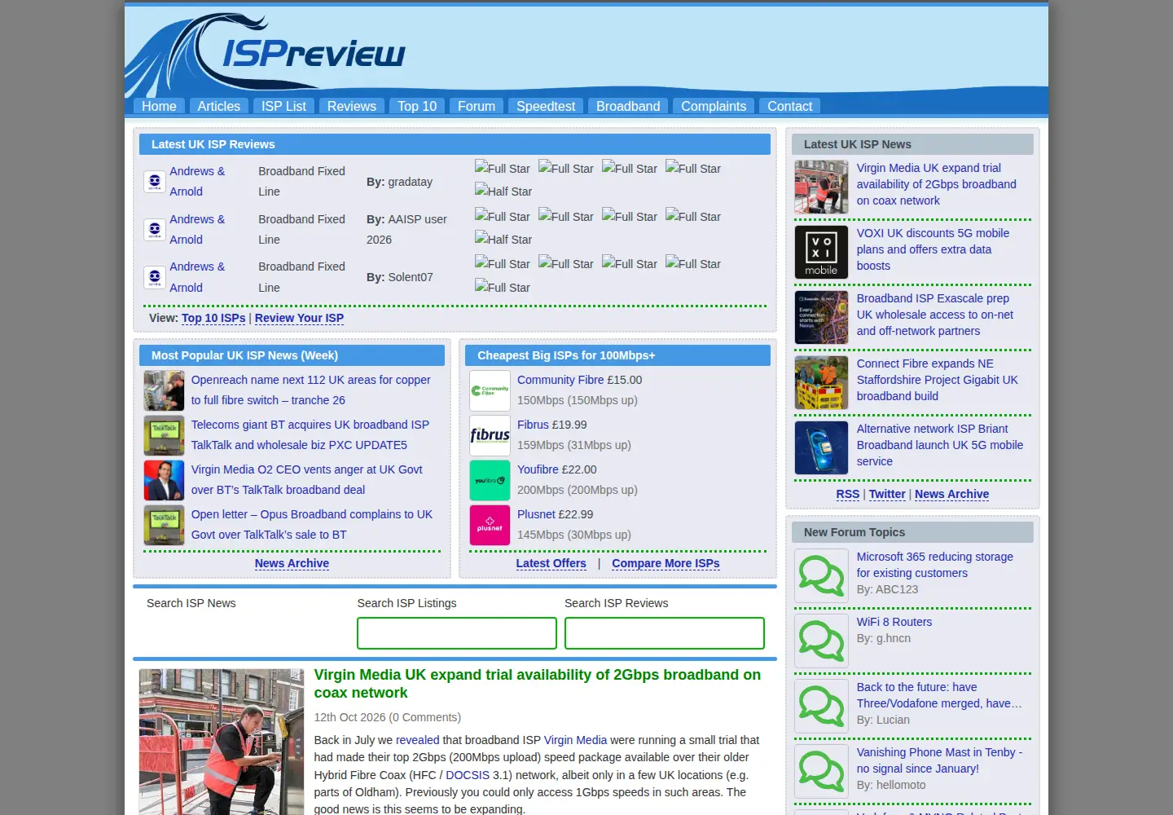Open Virgin Media news thumbnail in sidebar
This screenshot has width=1173, height=815.
(x=821, y=187)
